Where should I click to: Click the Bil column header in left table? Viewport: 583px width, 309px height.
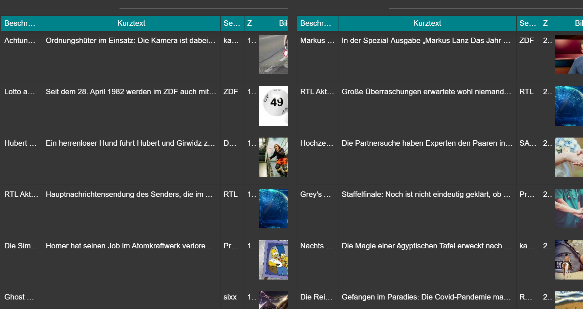(272, 23)
